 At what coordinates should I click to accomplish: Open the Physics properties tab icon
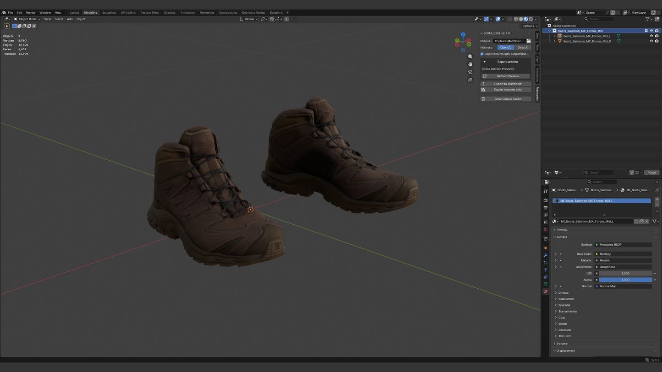(546, 270)
